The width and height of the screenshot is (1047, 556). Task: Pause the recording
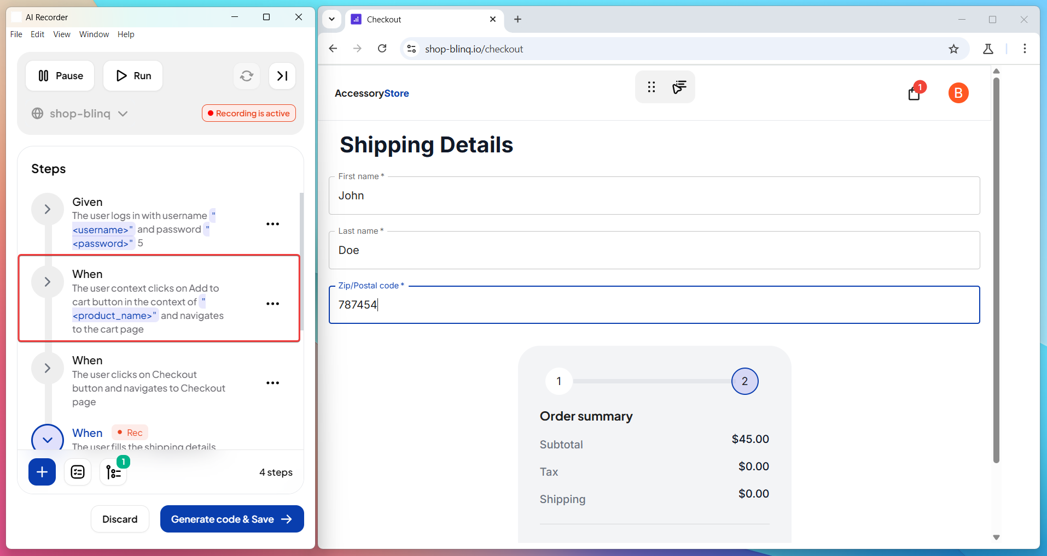tap(60, 76)
